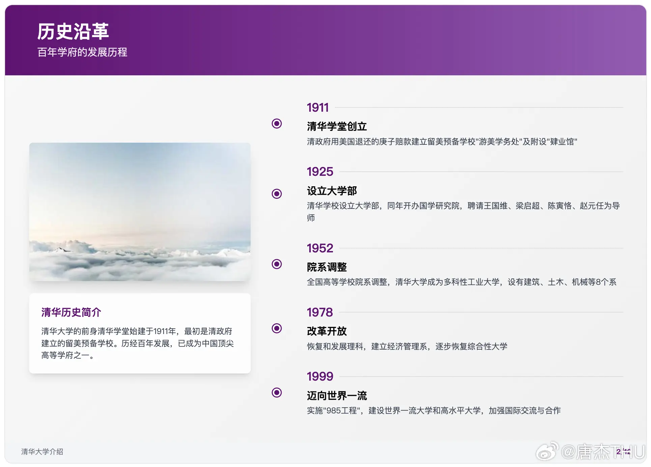Select the year label 1925
The image size is (651, 467).
click(320, 172)
